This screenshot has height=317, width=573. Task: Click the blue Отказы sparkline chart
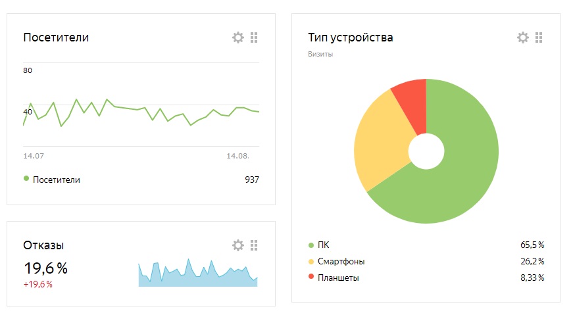click(197, 273)
